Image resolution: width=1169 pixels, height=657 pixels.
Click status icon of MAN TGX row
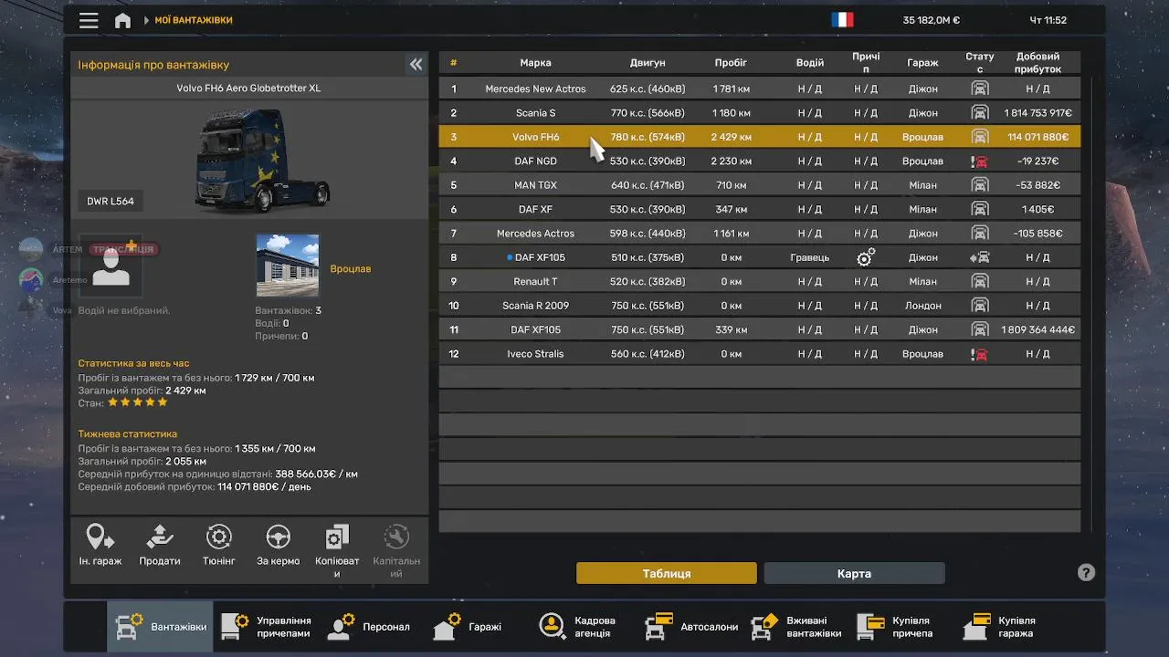(980, 185)
